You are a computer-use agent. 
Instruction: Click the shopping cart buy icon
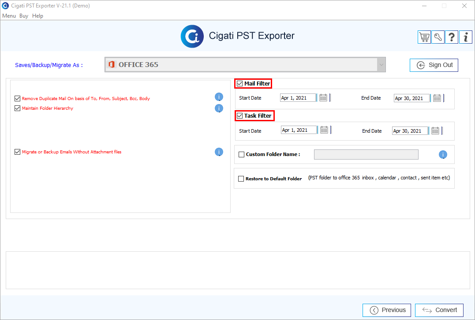click(424, 37)
